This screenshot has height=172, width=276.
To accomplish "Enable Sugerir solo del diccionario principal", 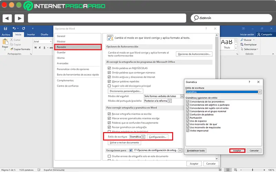I will click(109, 86).
